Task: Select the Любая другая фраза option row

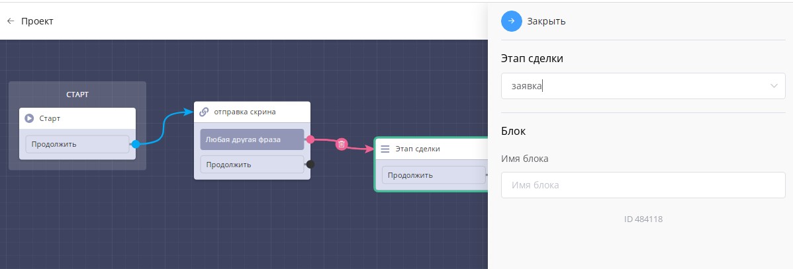Action: pos(252,139)
